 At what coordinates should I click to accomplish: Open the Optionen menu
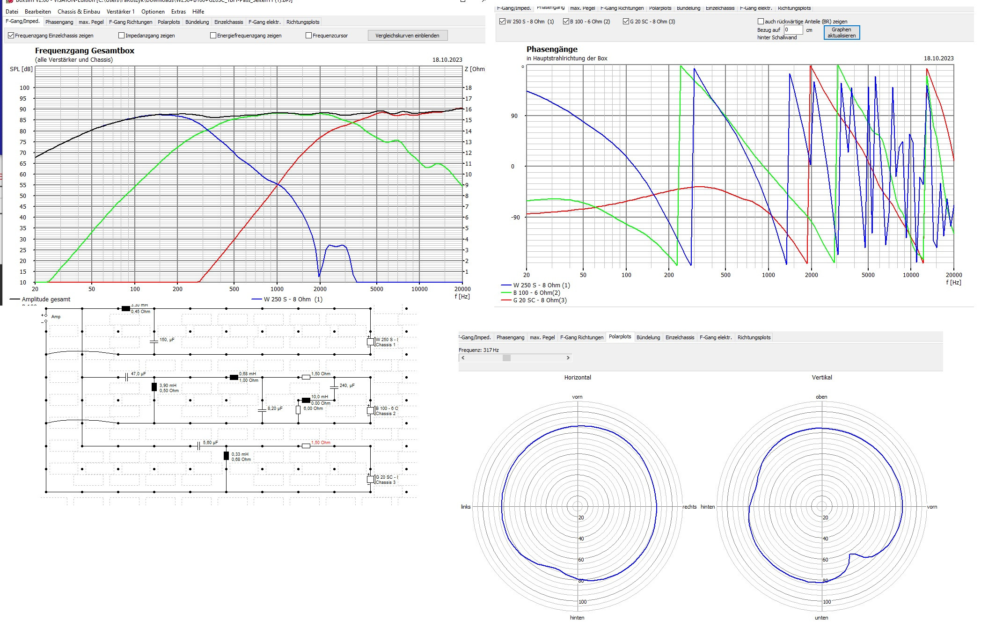tap(153, 12)
